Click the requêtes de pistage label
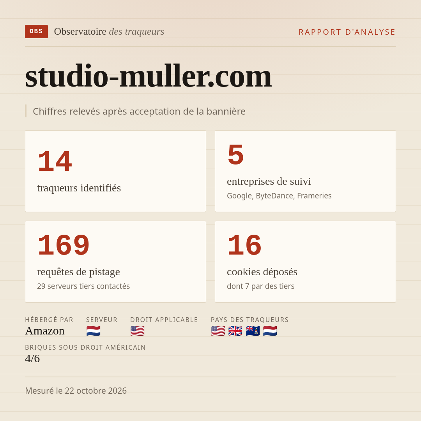This screenshot has width=421, height=421. 78,272
